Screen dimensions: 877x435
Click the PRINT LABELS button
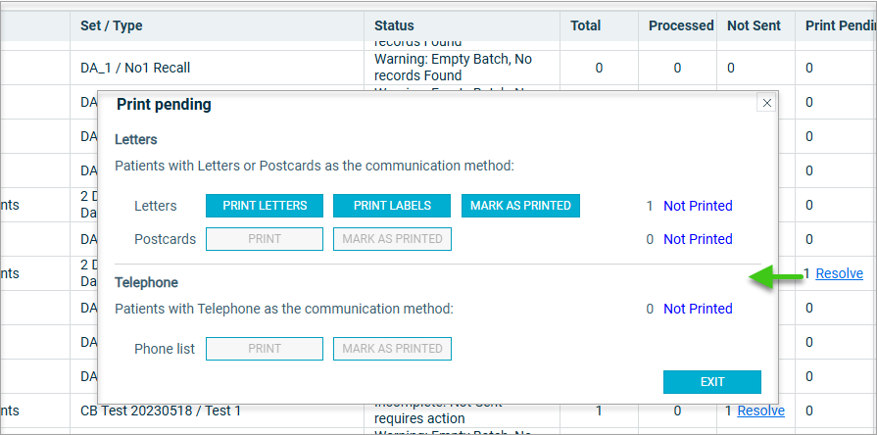[x=392, y=206]
